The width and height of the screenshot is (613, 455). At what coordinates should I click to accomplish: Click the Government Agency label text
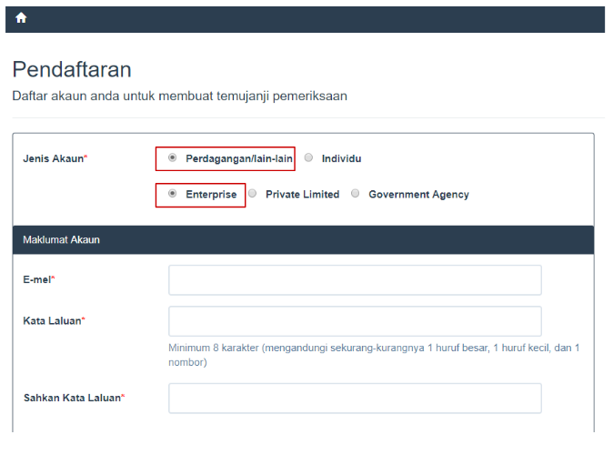pos(418,195)
